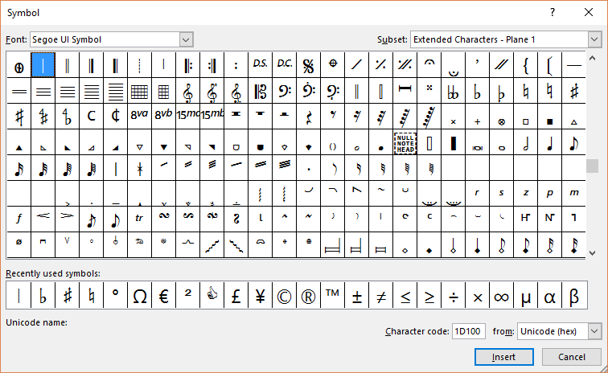This screenshot has height=373, width=608.
Task: Choose the null note head symbol
Action: pyautogui.click(x=405, y=142)
